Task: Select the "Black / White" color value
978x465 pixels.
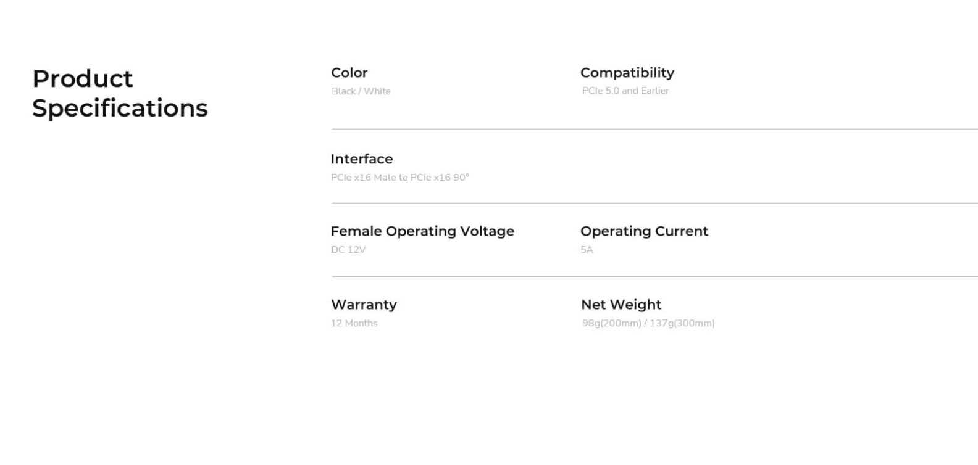Action: click(361, 91)
